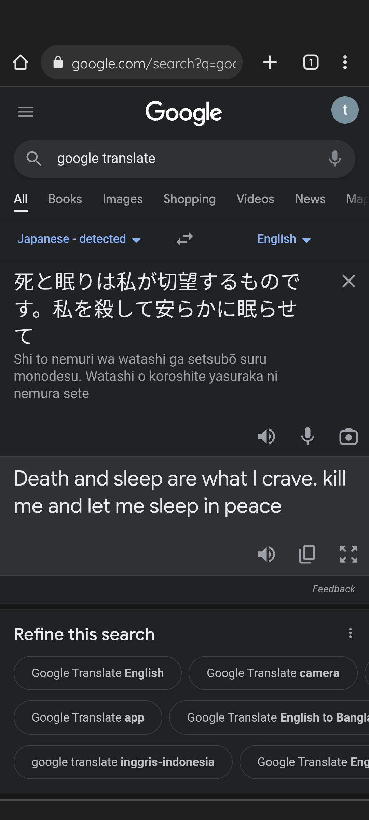Play audio of English translation

[x=266, y=554]
